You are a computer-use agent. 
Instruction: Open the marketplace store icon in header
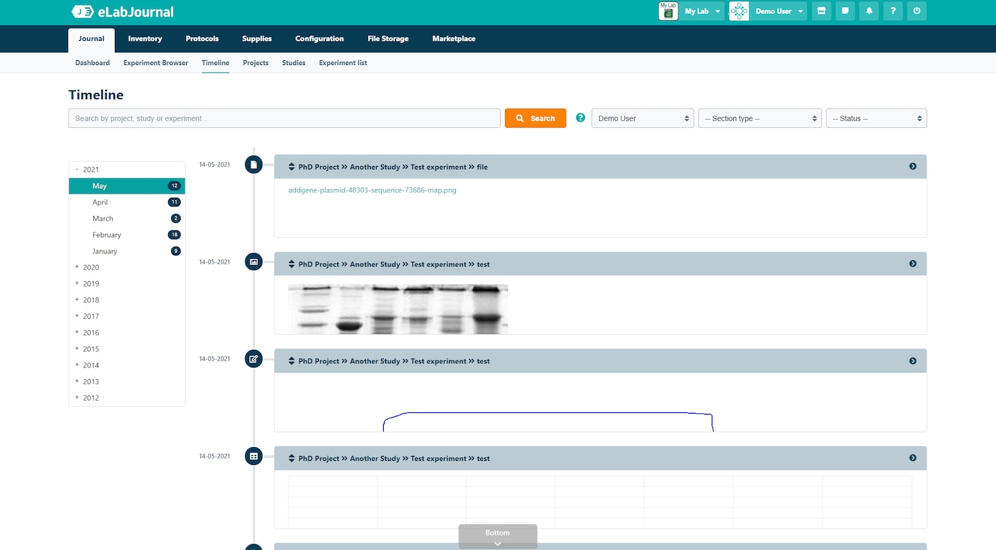[x=821, y=11]
